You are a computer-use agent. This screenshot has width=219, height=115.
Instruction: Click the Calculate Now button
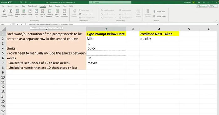coord(159,12)
